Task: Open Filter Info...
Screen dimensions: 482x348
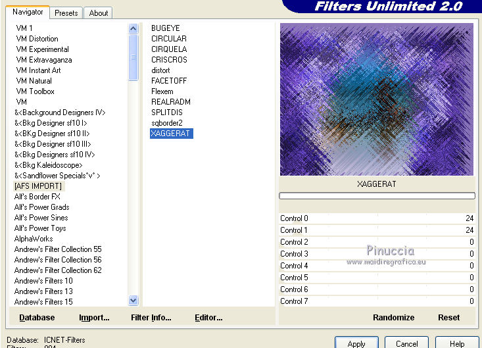Action: pos(151,318)
